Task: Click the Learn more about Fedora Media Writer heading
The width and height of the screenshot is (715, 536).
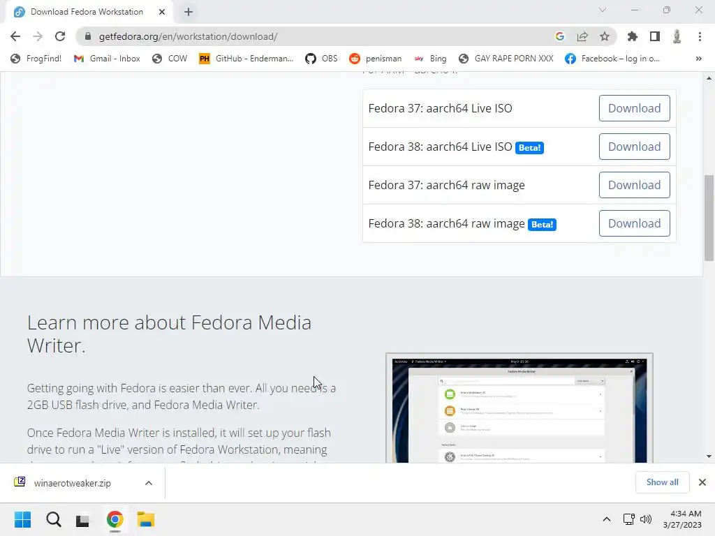Action: pos(169,334)
